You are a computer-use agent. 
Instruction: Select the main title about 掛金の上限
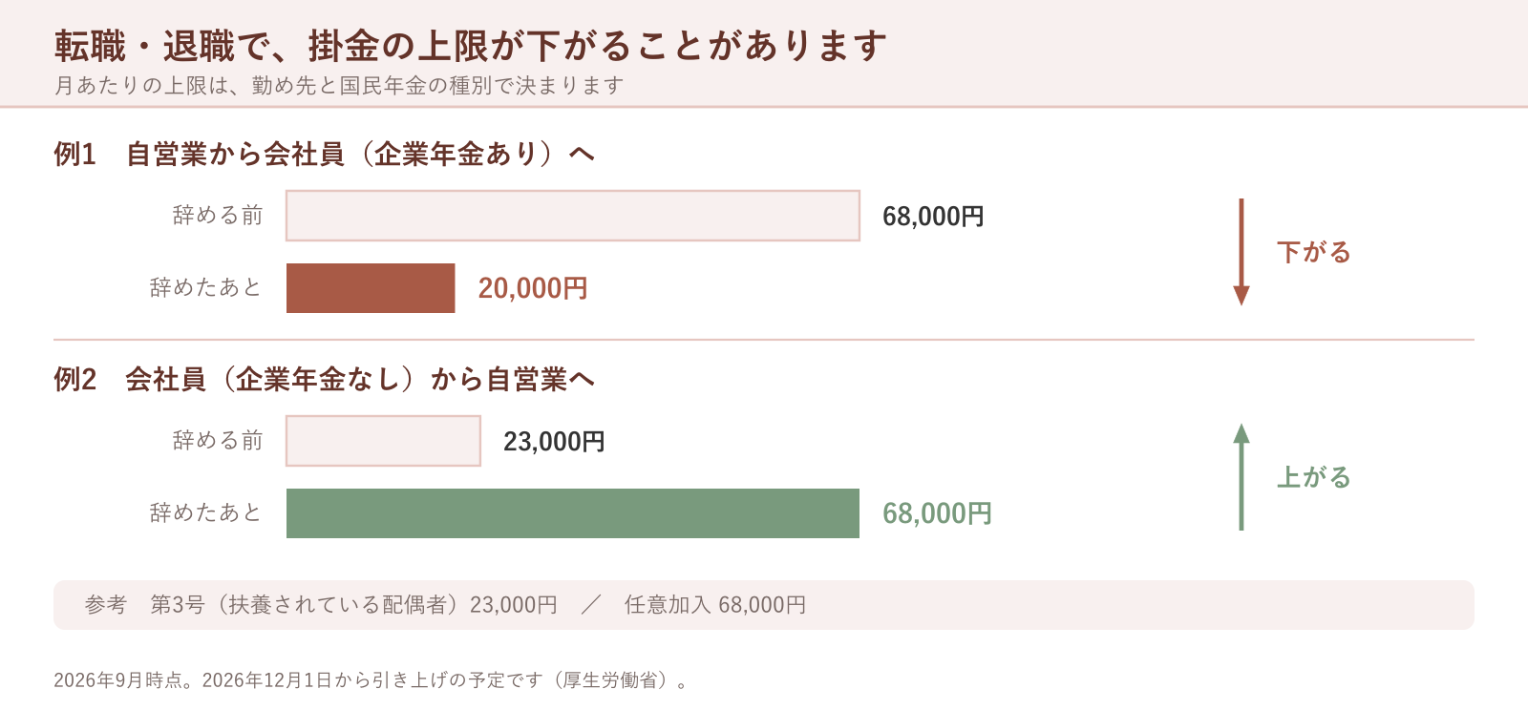click(471, 45)
